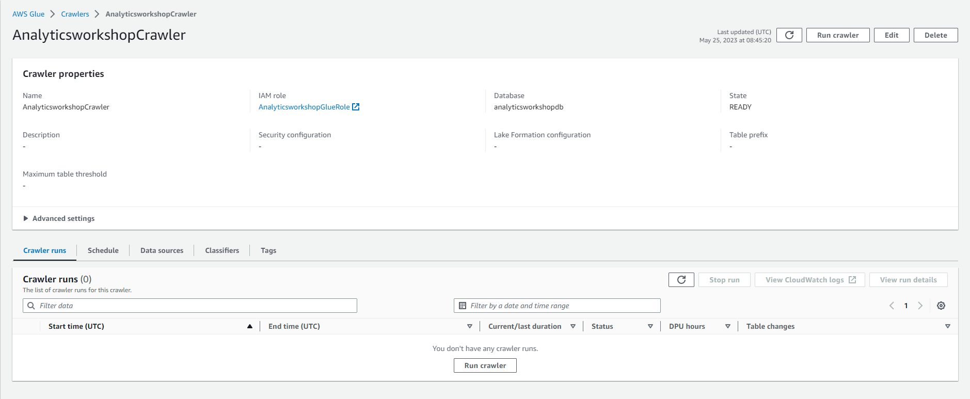Click View run details button
This screenshot has width=970, height=399.
tap(909, 280)
